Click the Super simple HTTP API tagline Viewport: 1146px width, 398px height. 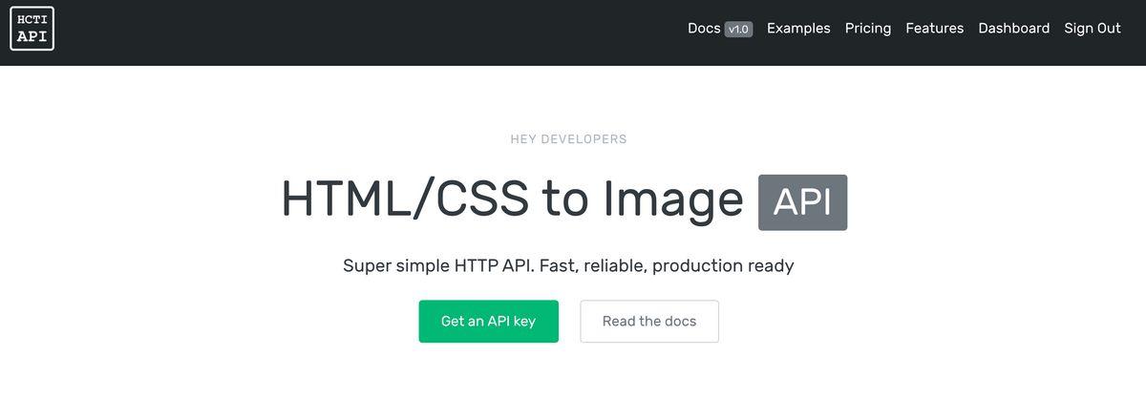point(568,265)
